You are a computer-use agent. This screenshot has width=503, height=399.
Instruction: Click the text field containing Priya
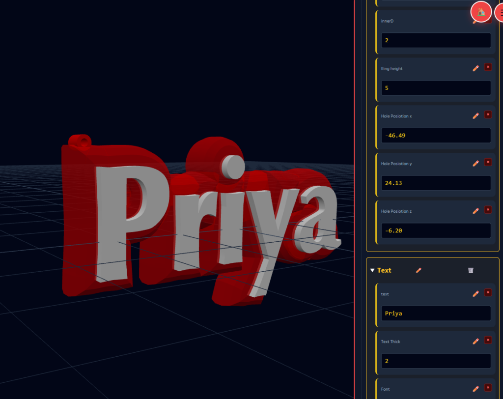tap(436, 313)
